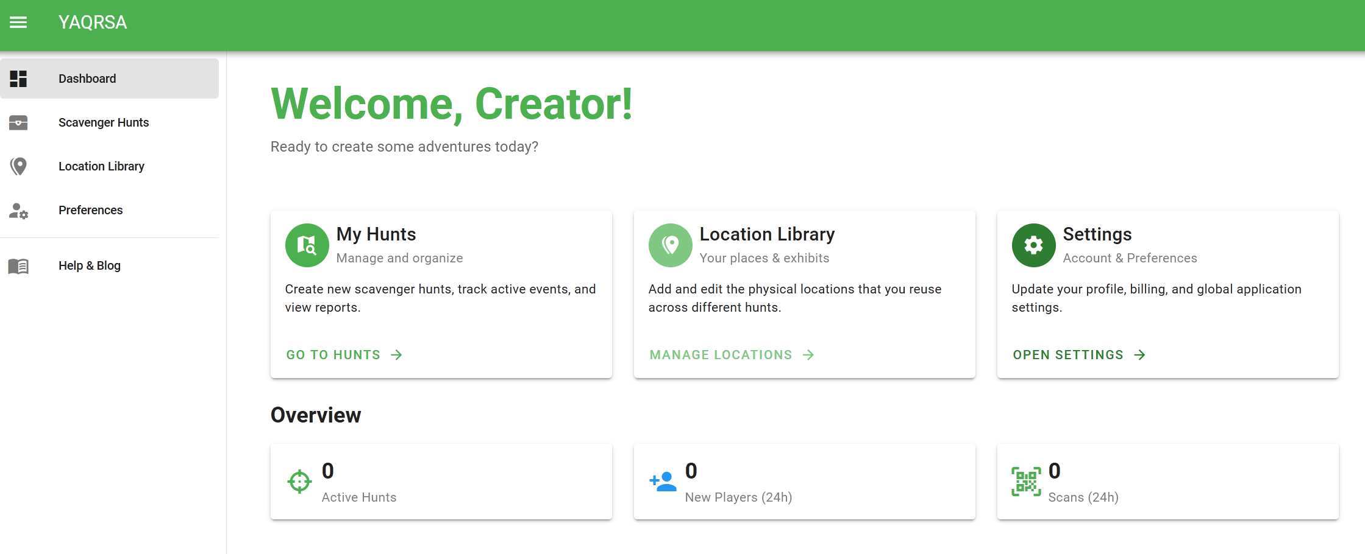
Task: Click the Location Library pin icon in sidebar
Action: (x=18, y=166)
